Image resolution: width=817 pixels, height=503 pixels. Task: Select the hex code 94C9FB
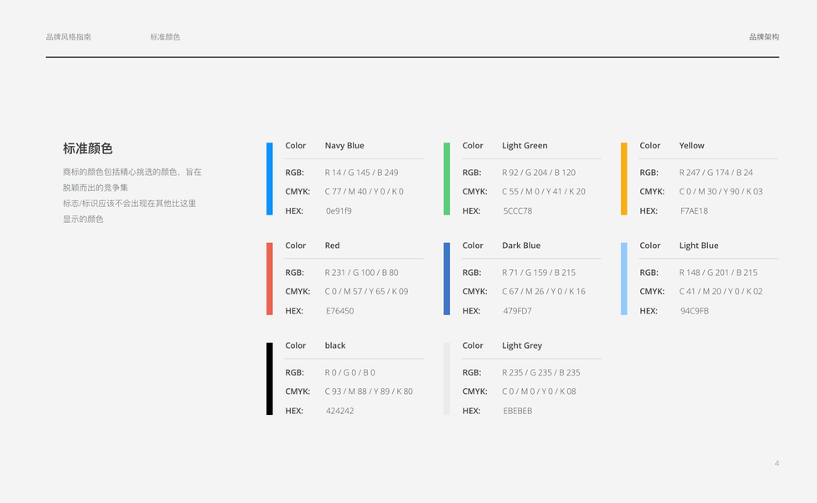(695, 311)
